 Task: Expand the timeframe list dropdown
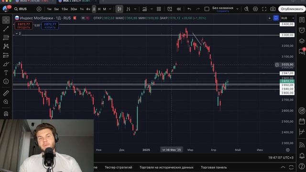coord(110,9)
